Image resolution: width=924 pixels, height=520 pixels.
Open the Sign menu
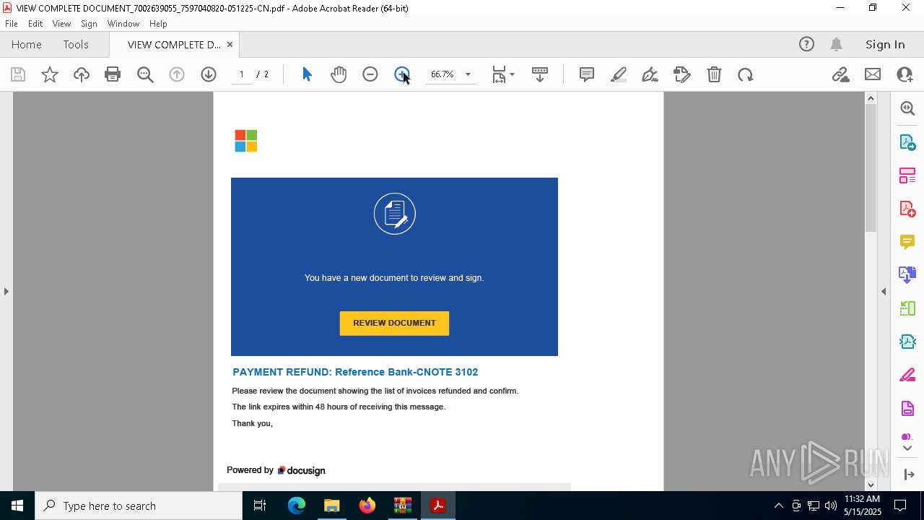[x=89, y=23]
